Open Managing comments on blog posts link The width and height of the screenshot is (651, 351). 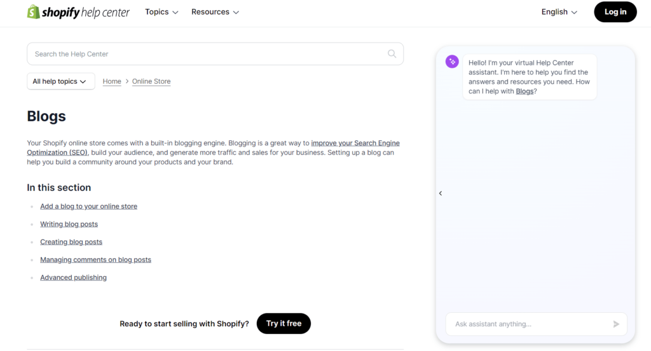95,260
